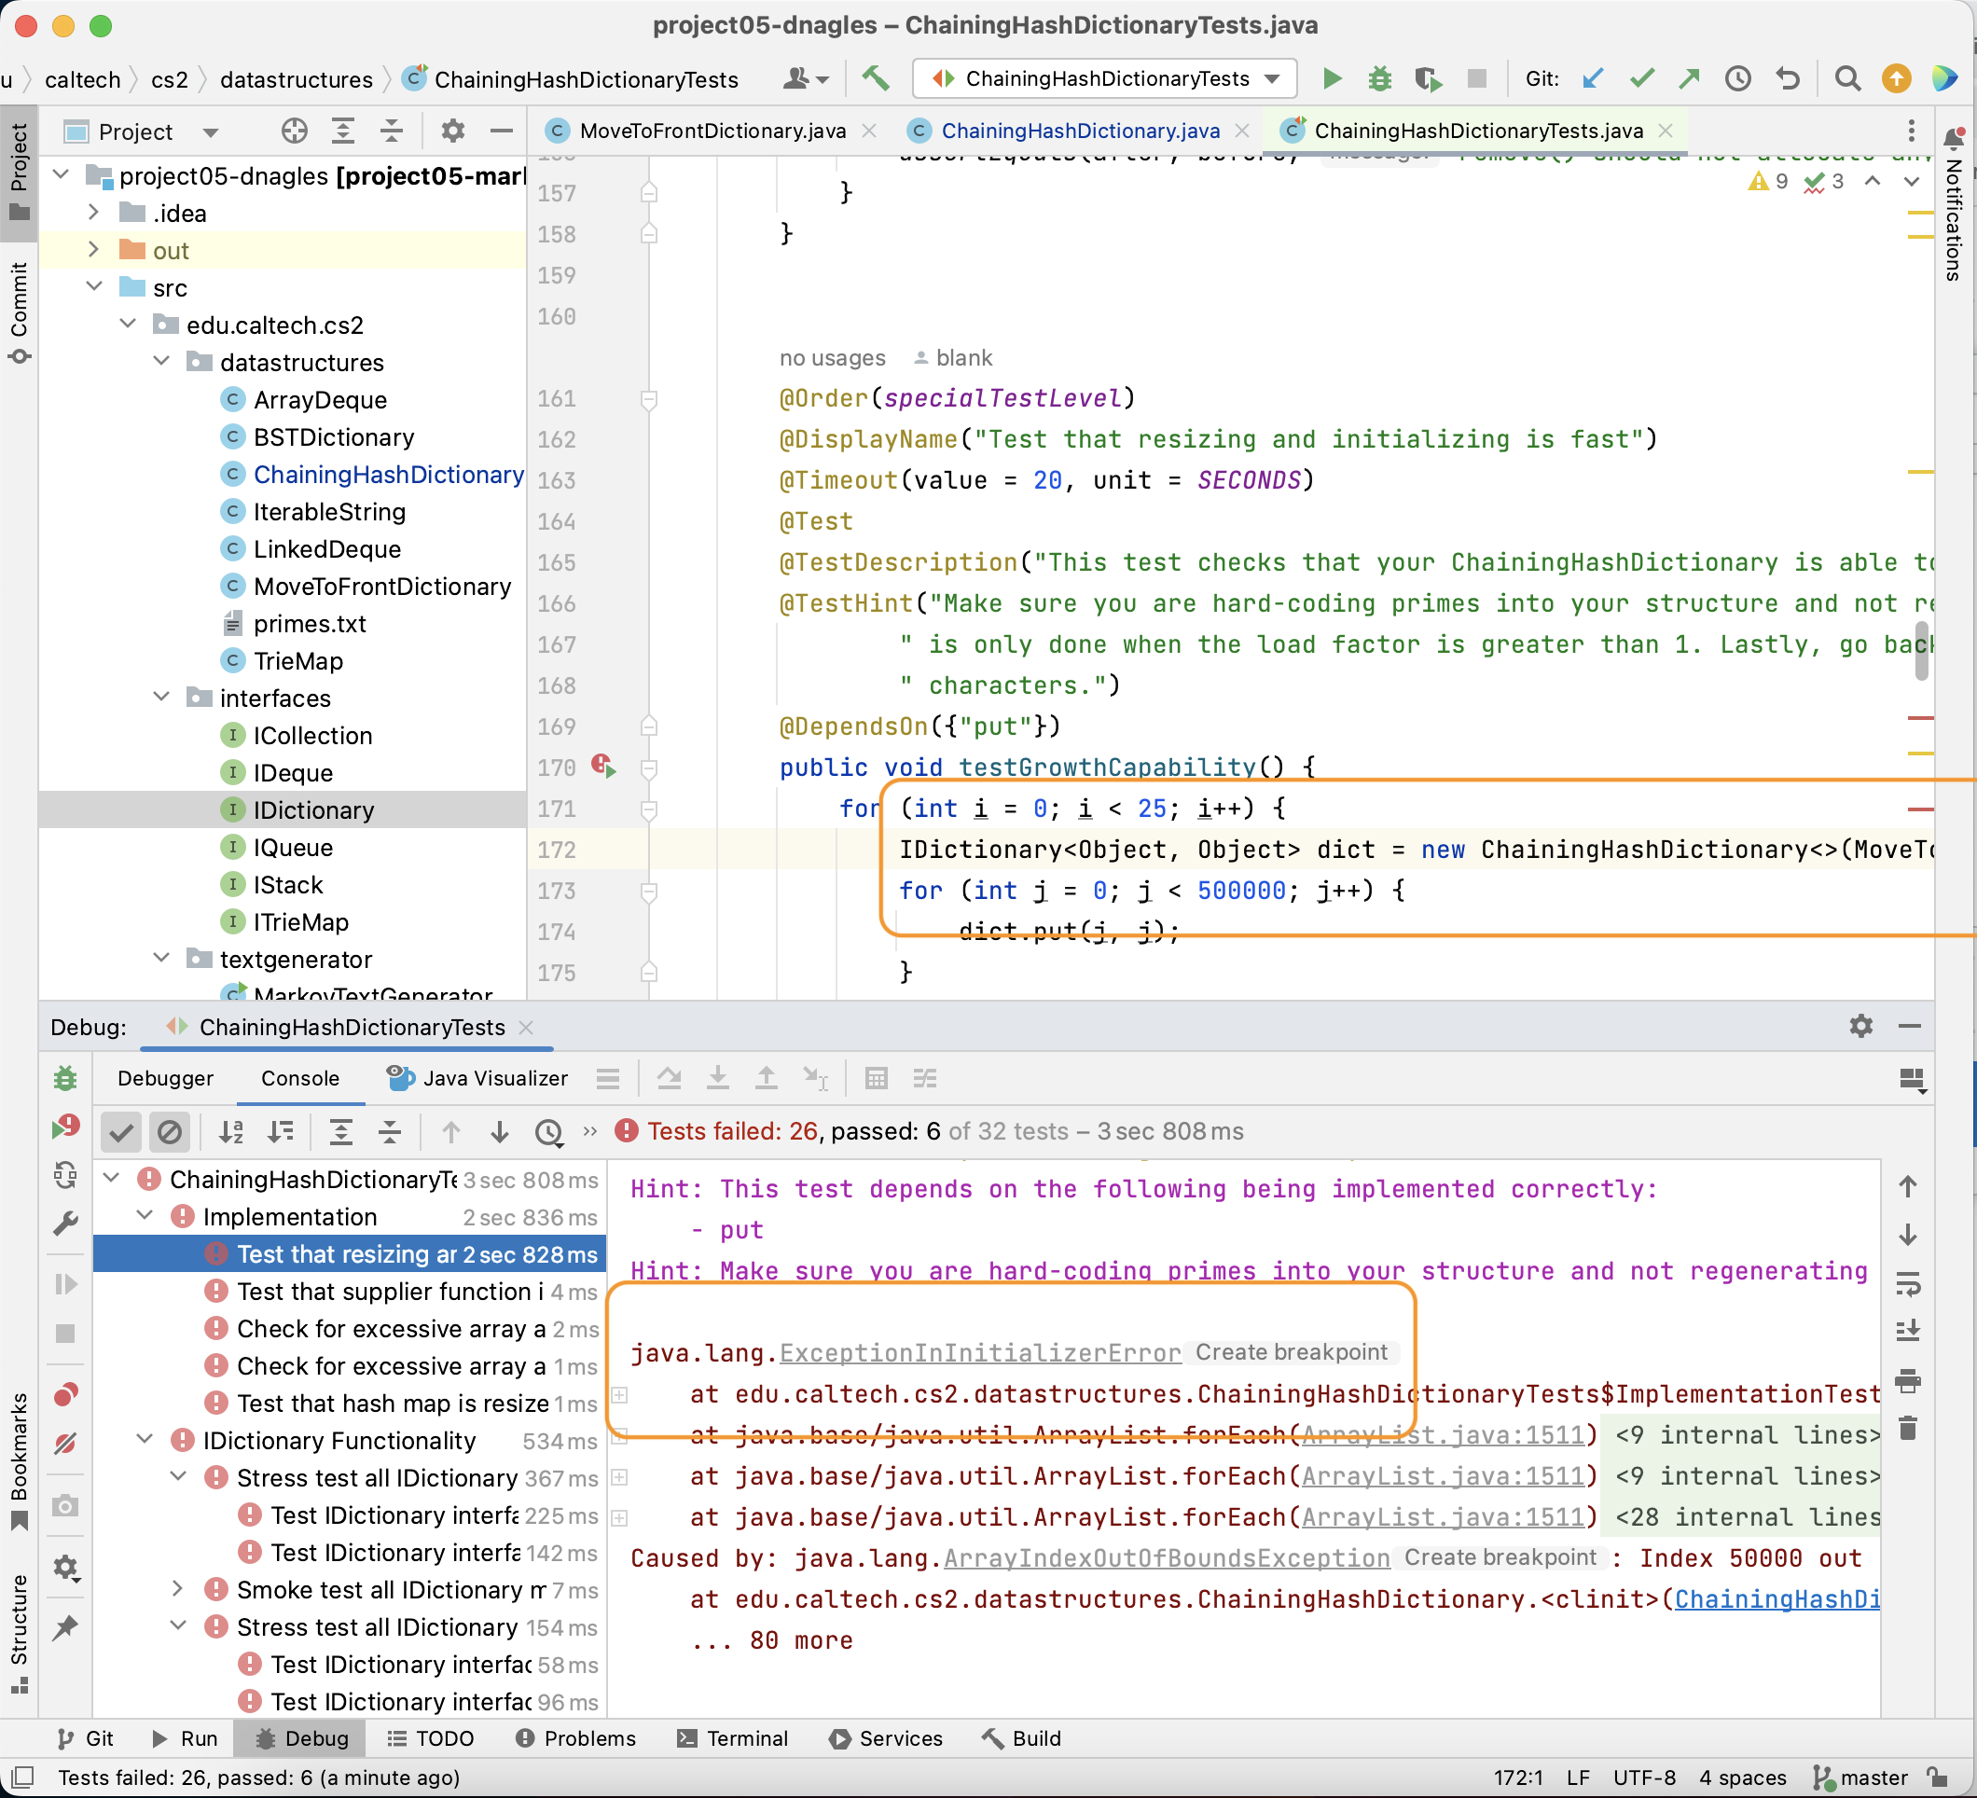
Task: Click Select Opened File target icon
Action: coord(293,131)
